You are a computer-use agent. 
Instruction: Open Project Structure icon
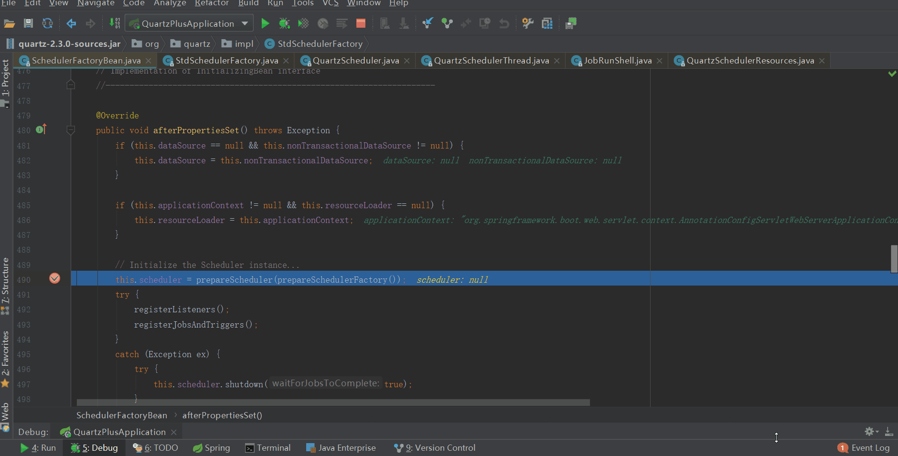coord(547,23)
